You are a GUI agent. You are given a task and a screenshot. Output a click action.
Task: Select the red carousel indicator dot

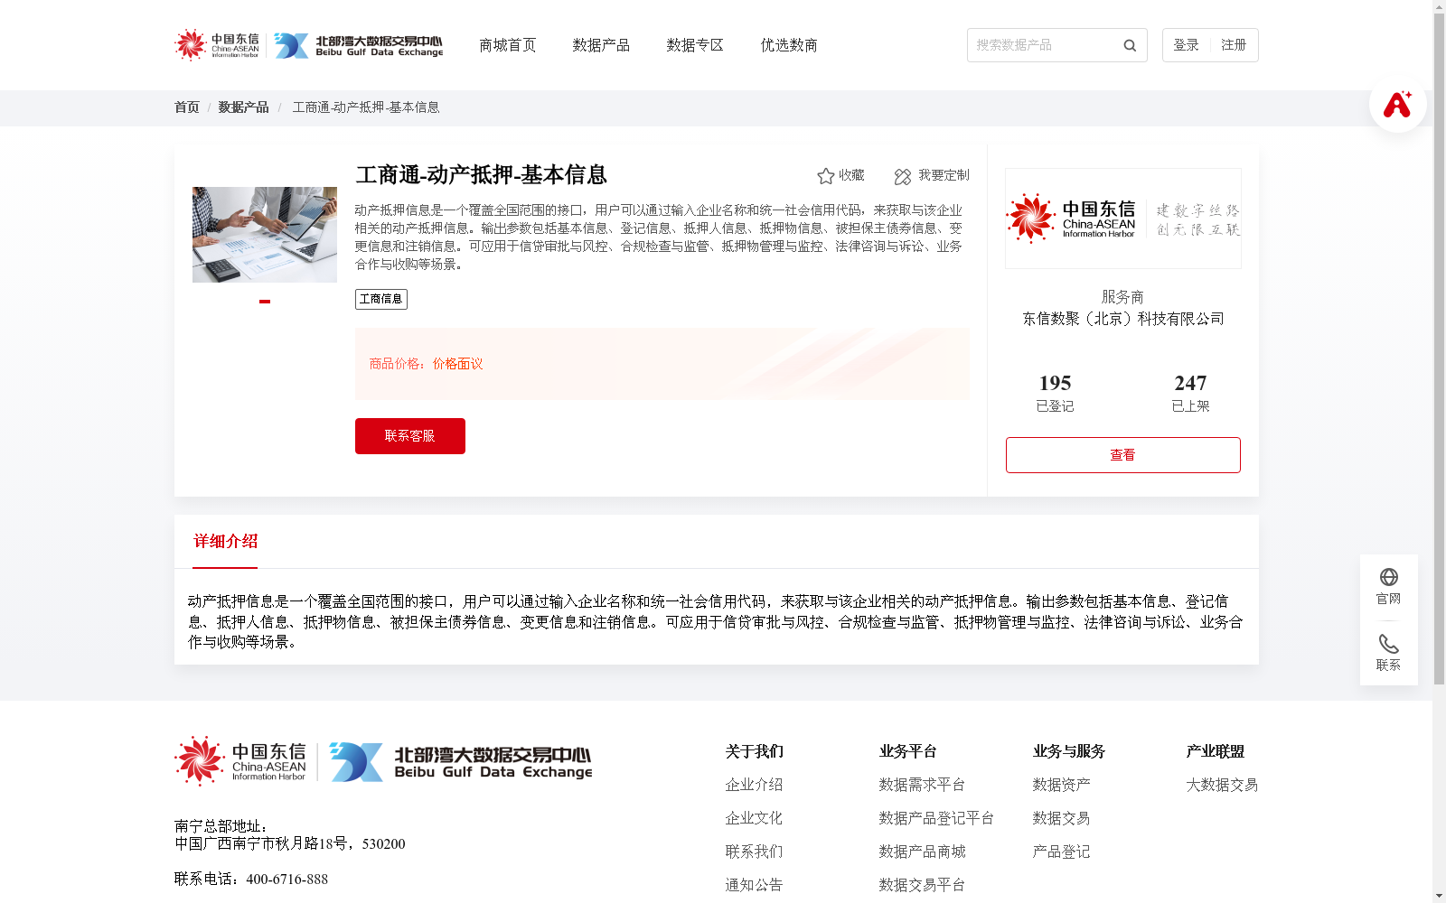pyautogui.click(x=265, y=302)
